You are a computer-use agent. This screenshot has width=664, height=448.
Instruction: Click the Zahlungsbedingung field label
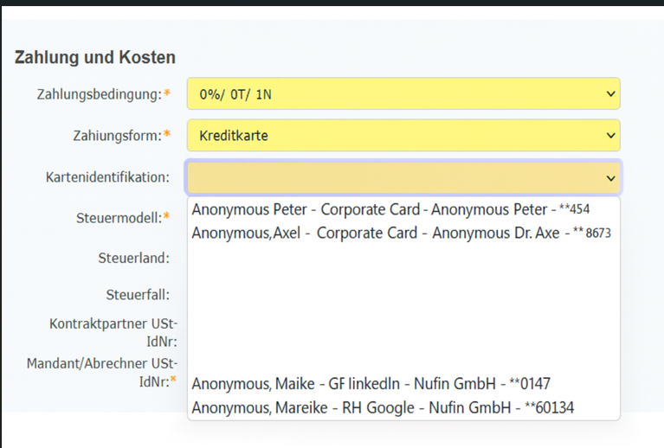point(99,93)
